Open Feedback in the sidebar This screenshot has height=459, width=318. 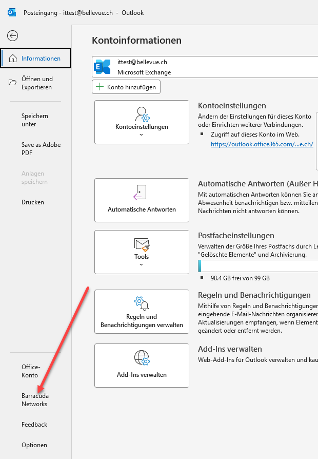[x=35, y=425]
